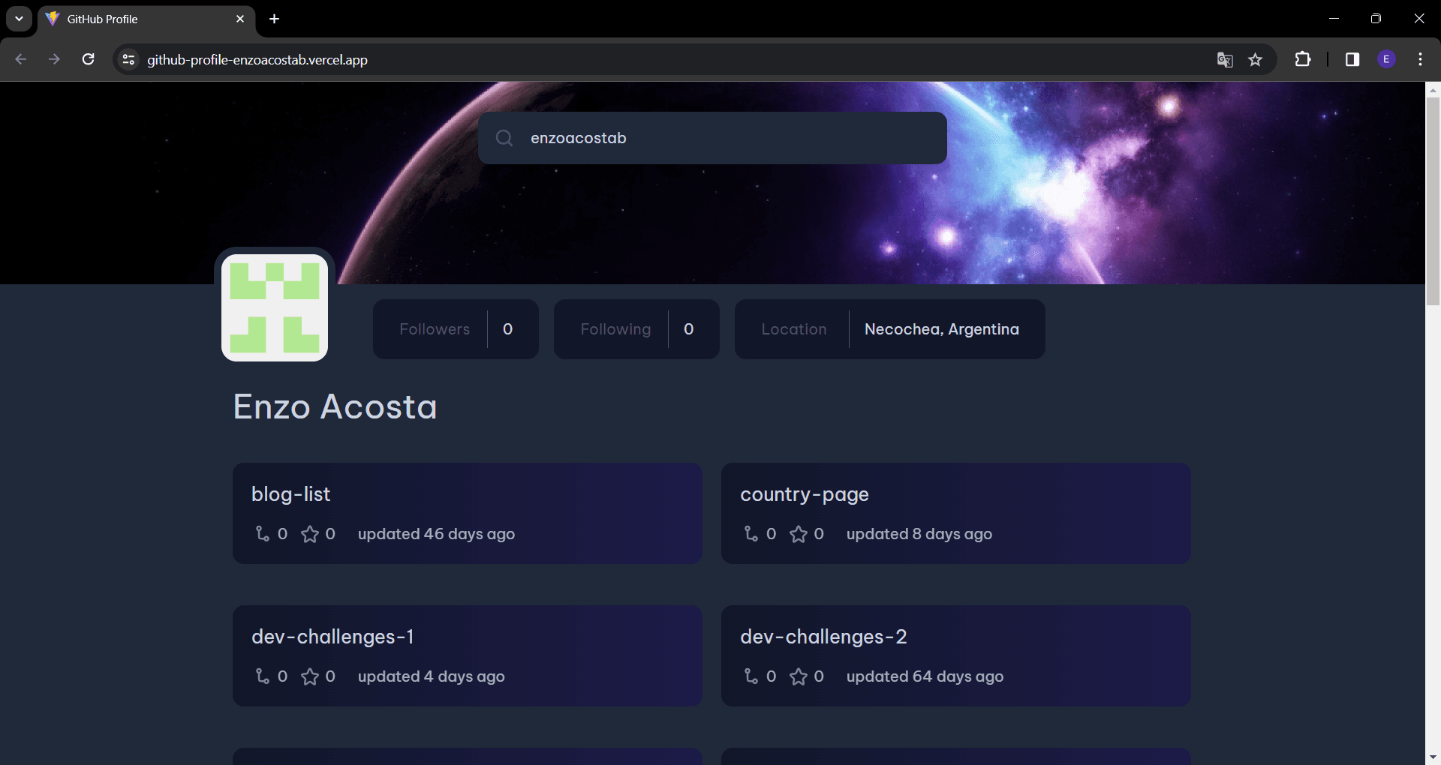The width and height of the screenshot is (1441, 765).
Task: Click the search magnifier icon
Action: click(x=504, y=138)
